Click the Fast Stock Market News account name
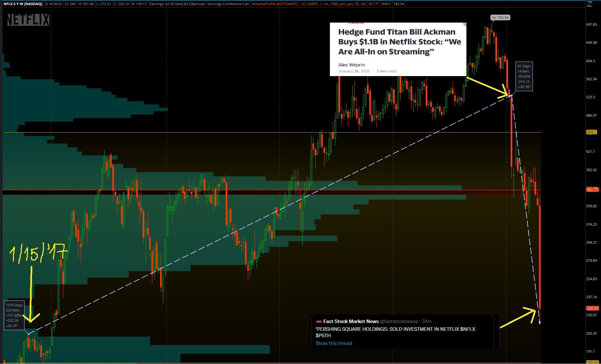Image resolution: width=601 pixels, height=364 pixels. click(351, 321)
